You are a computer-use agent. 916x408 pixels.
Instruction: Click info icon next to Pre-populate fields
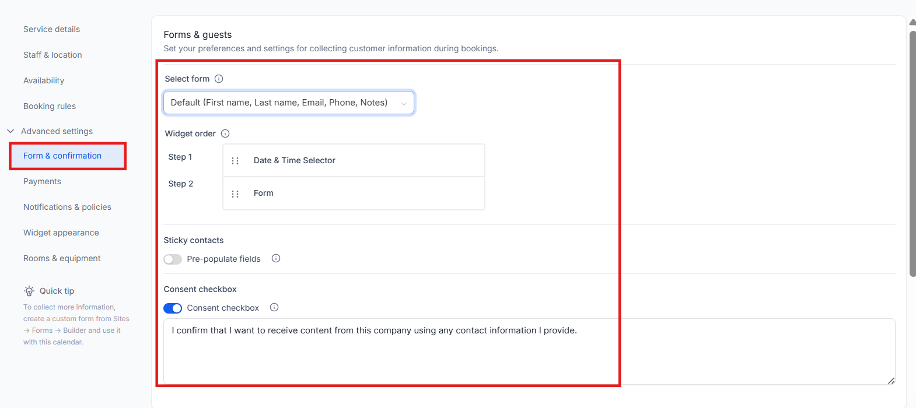[276, 258]
